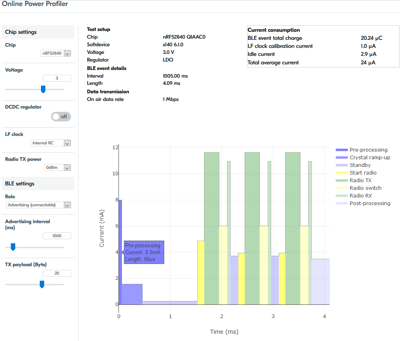Toggle the DCDC regulator switch
The image size is (400, 341).
(61, 117)
